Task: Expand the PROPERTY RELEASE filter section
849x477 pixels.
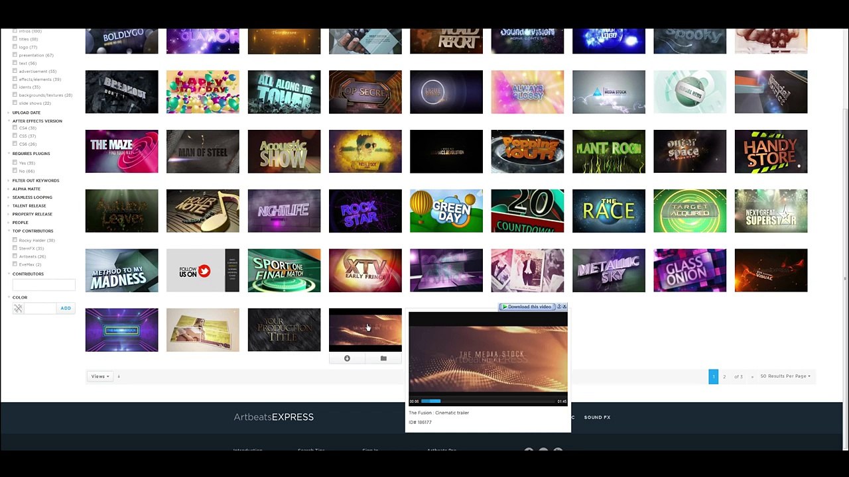Action: (x=32, y=215)
